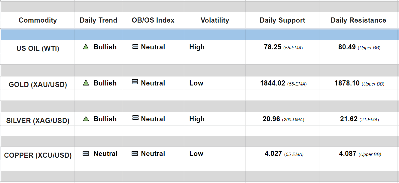Select Gold's 1844.02 daily support value
This screenshot has width=399, height=183.
pyautogui.click(x=273, y=83)
